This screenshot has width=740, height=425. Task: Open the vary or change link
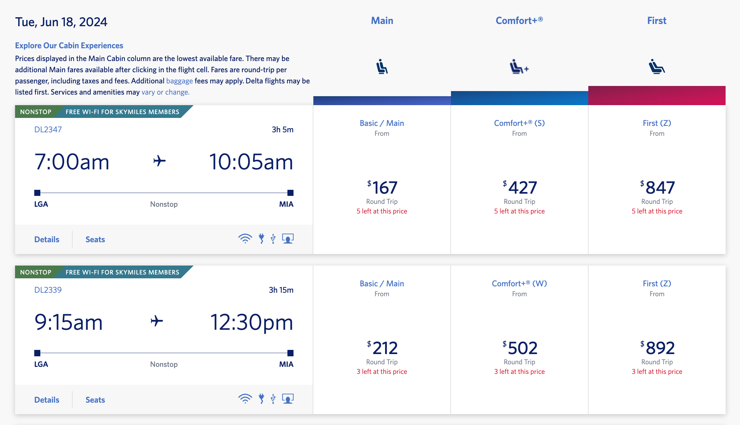tap(165, 92)
